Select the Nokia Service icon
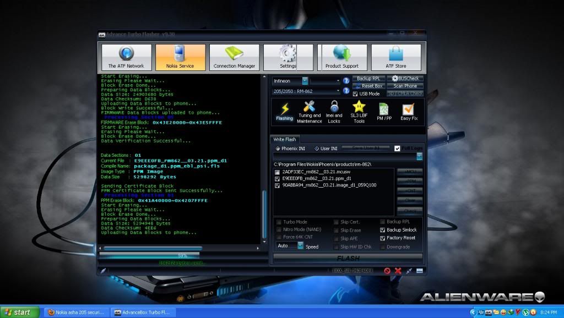This screenshot has width=564, height=318. pos(180,57)
